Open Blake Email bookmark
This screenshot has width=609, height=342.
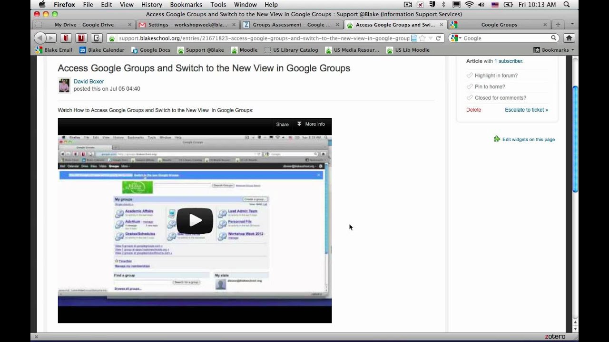(x=54, y=50)
